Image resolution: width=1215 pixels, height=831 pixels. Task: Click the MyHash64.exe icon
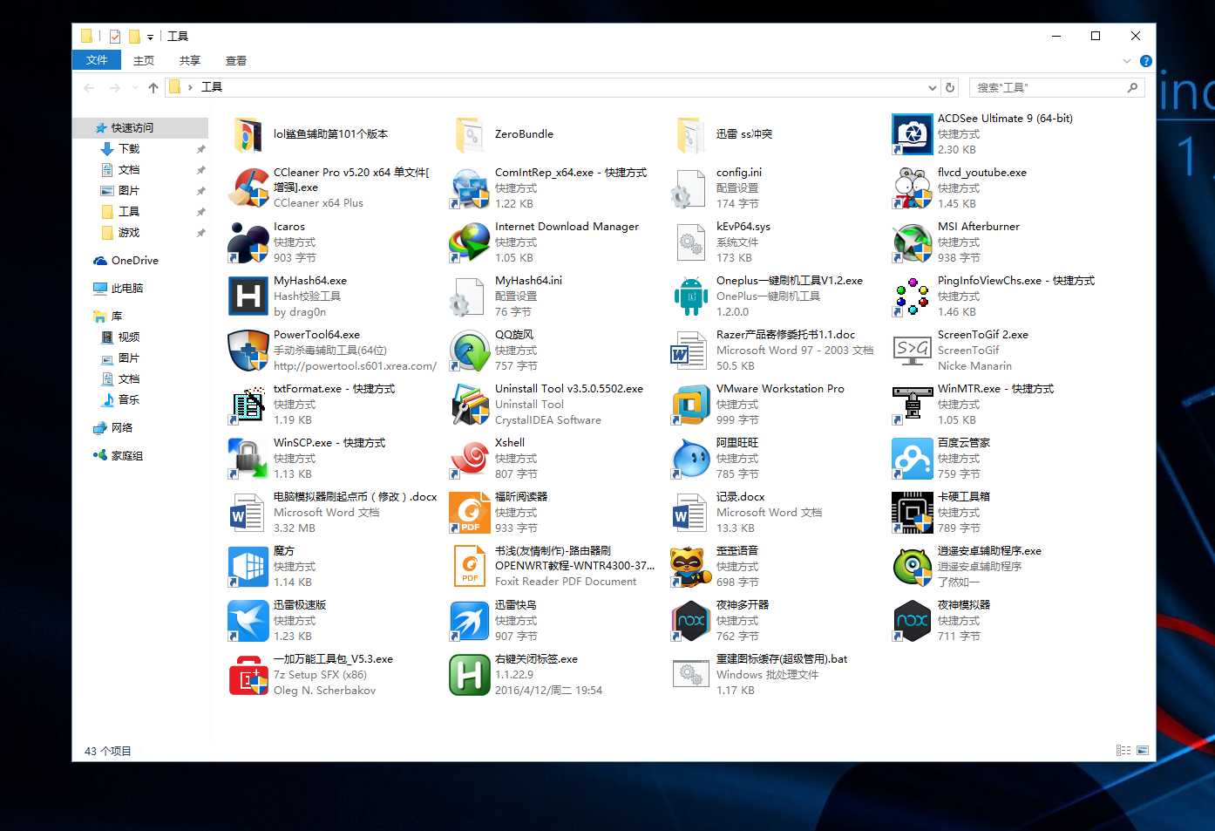tap(248, 296)
